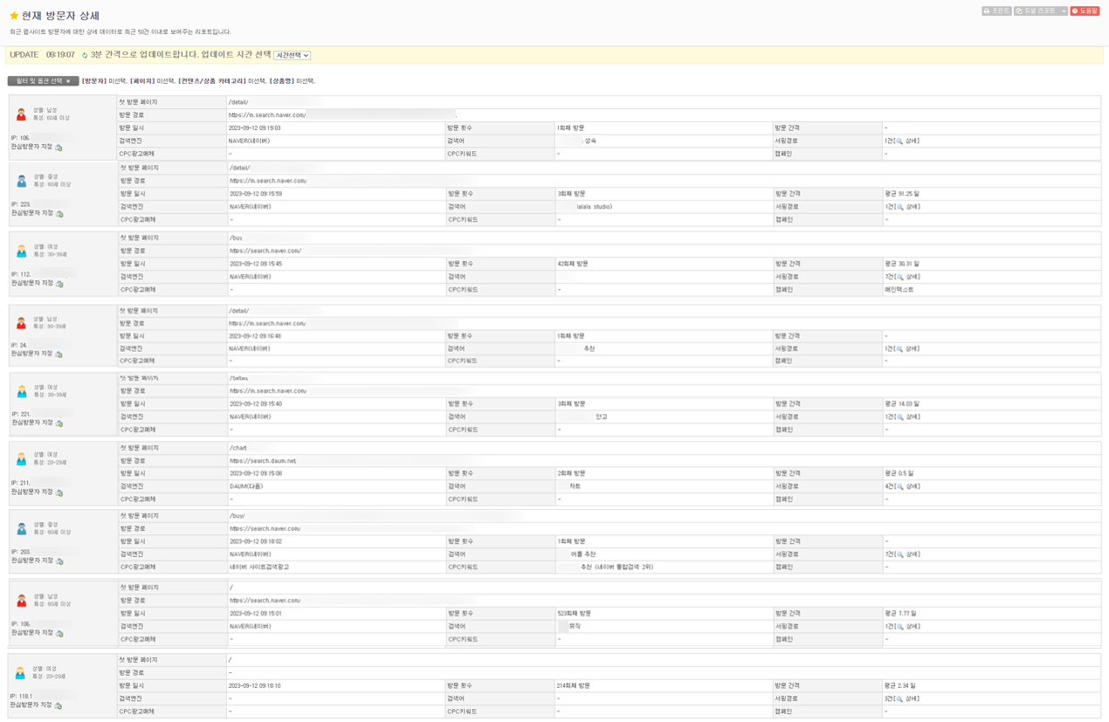Screen dimensions: 1109x722
Task: Click the 관심방문자 지정 icon for IP 223.
Action: tap(59, 214)
